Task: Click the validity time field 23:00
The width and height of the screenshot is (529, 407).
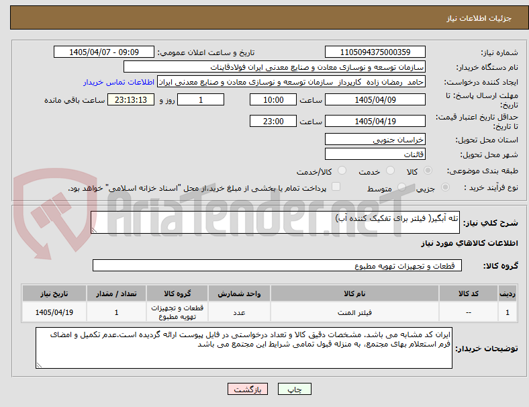Action: point(273,121)
